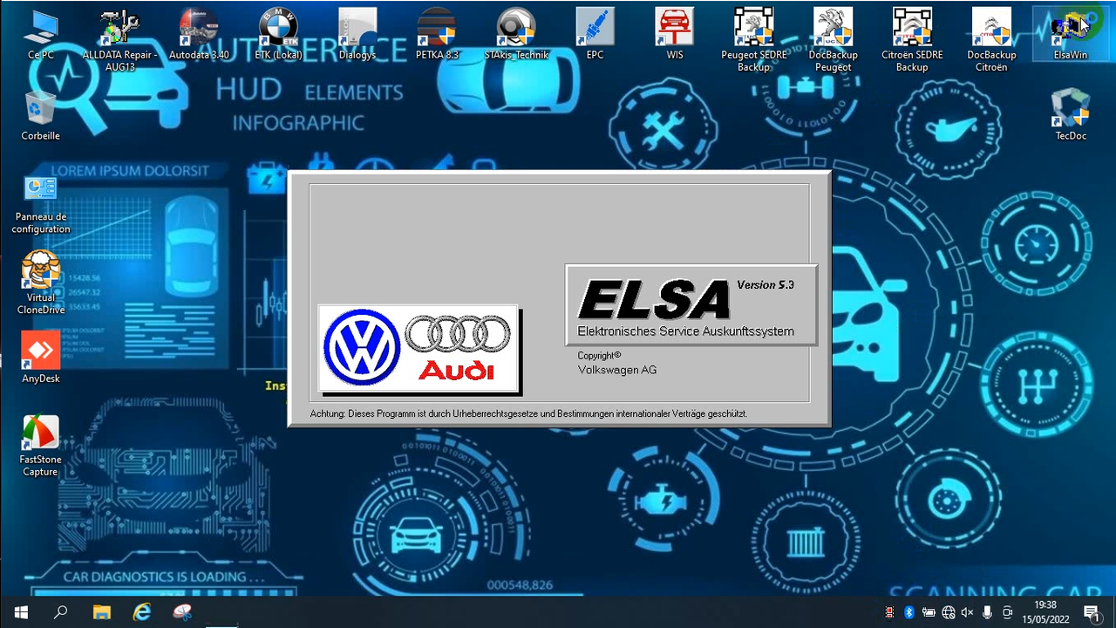Open the battery power tray icon

(929, 612)
